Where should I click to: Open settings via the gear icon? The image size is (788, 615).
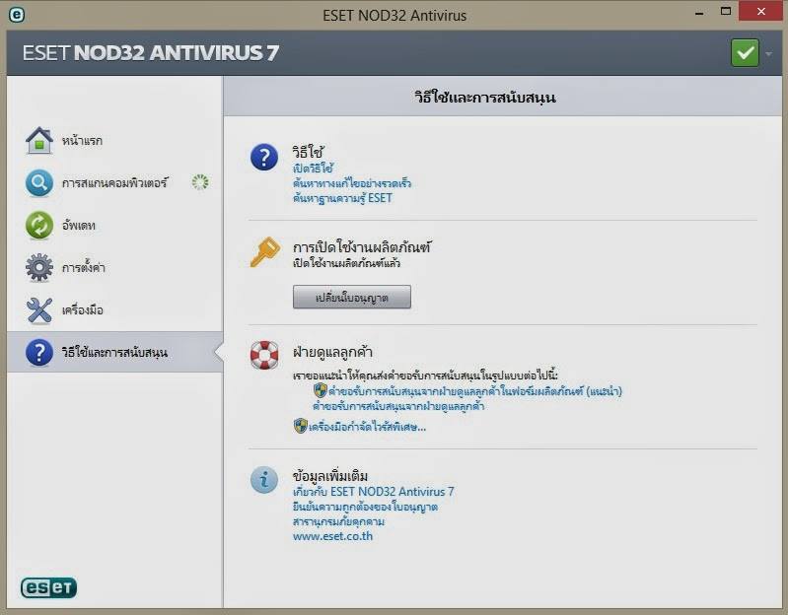point(39,267)
